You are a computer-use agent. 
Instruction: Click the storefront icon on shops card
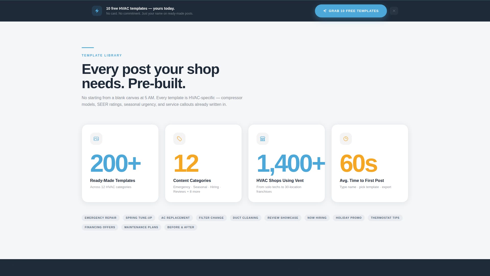click(263, 139)
